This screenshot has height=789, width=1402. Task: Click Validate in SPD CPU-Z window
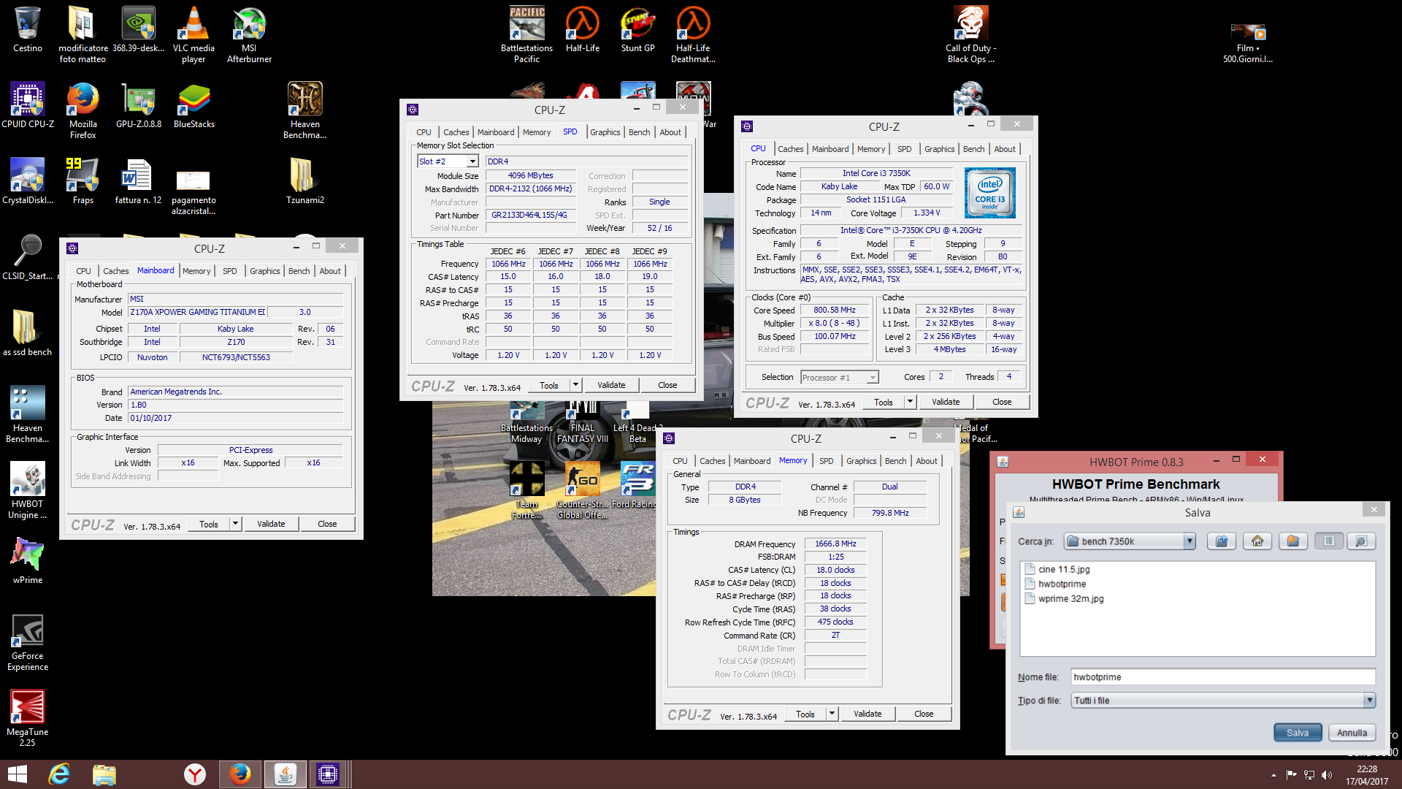click(611, 385)
